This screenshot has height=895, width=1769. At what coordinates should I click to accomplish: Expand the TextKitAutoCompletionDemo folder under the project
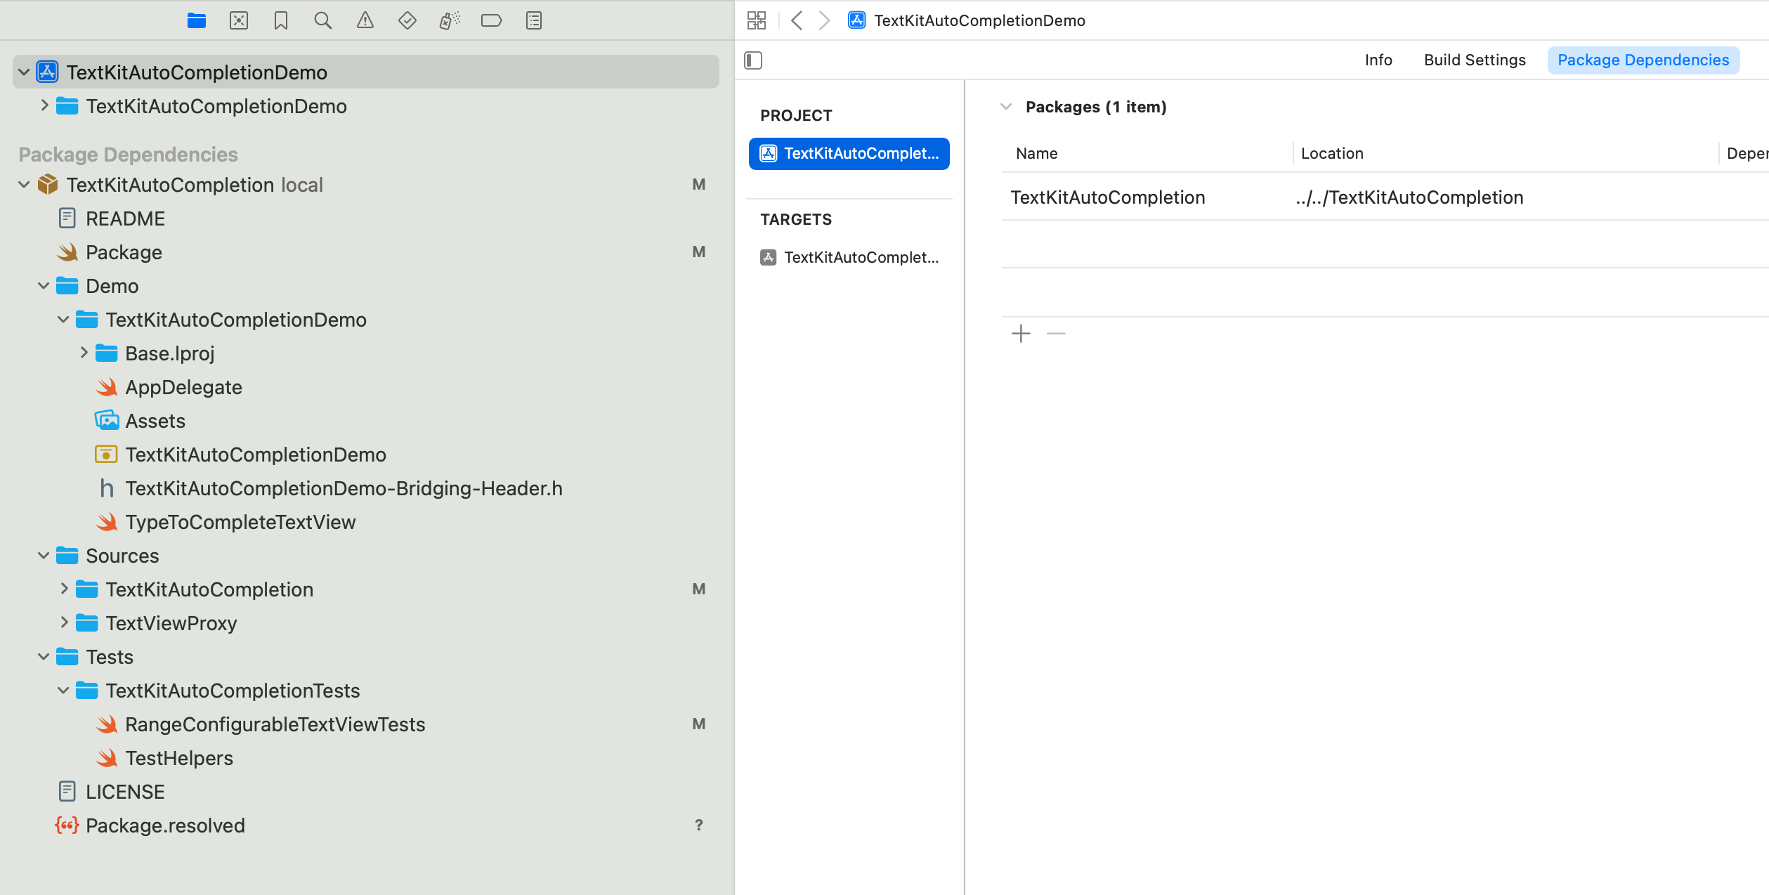[44, 105]
